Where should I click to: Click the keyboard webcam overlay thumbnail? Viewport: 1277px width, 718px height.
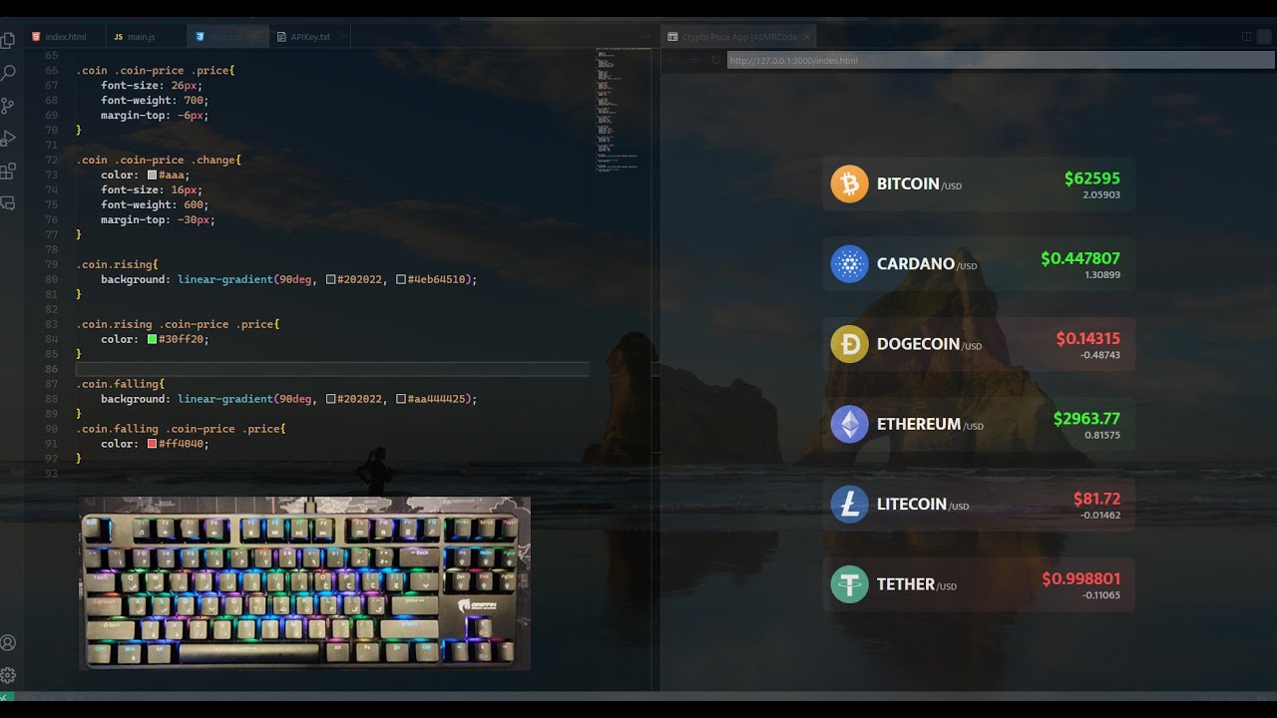[304, 583]
